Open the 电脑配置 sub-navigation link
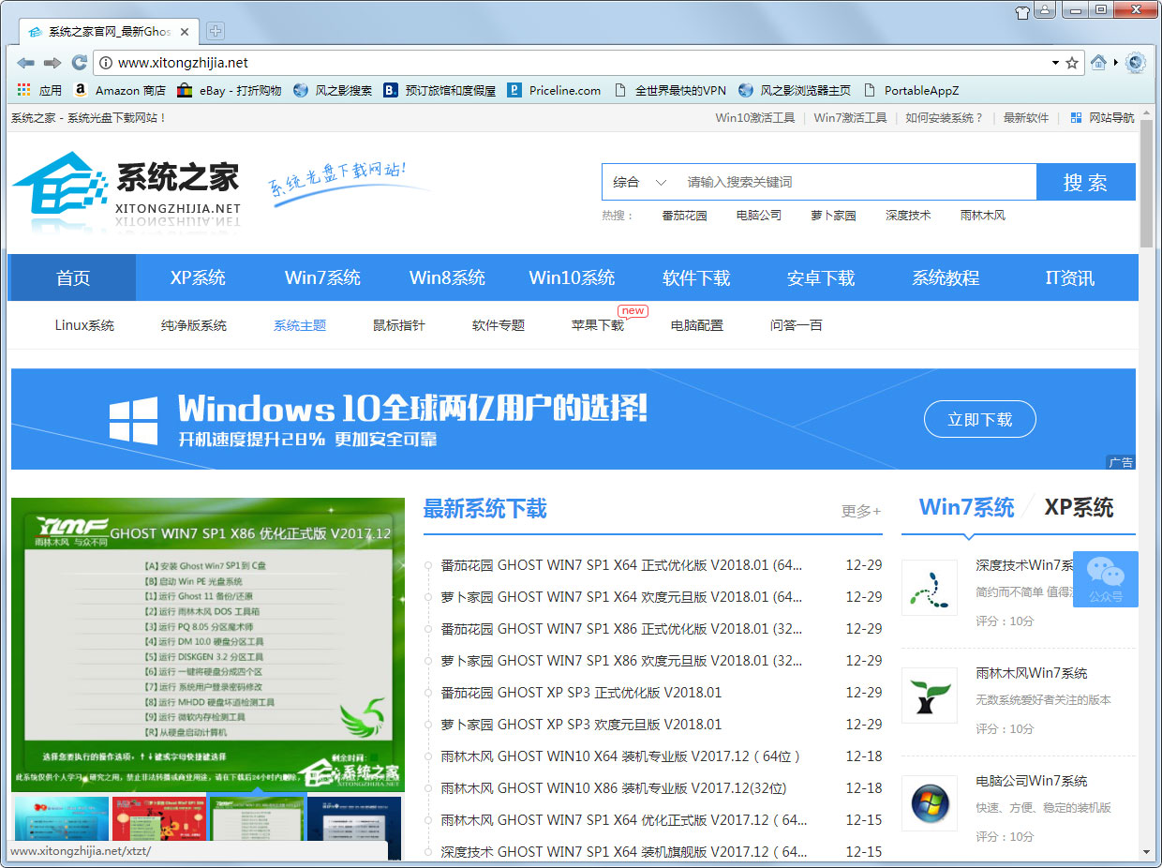1162x868 pixels. pos(697,325)
